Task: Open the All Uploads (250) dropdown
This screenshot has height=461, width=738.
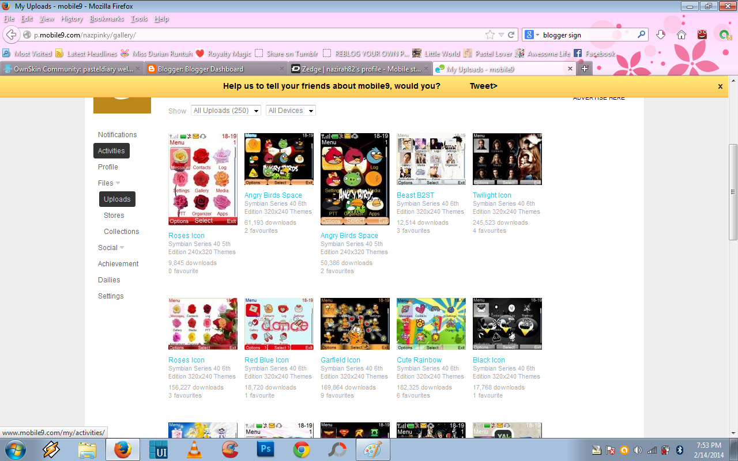Action: coord(226,111)
